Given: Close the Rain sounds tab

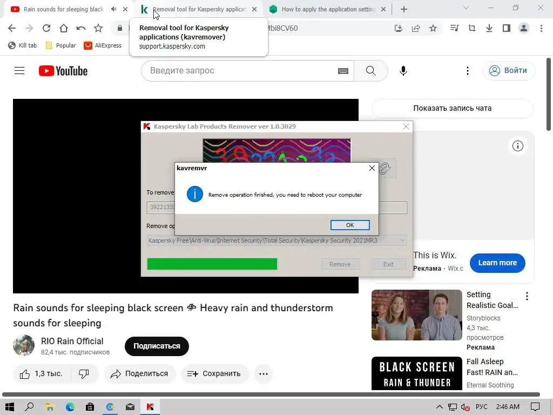Looking at the screenshot, I should (125, 9).
